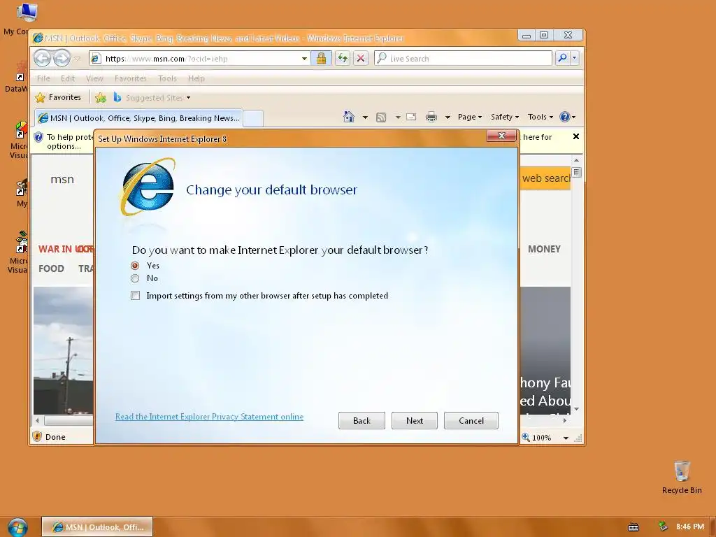Click the keyboard icon in system tray

coord(633,527)
